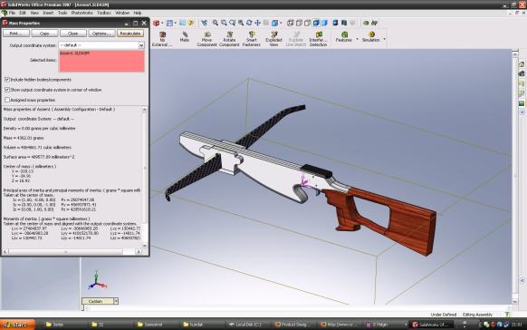Select the Mate tool
The width and height of the screenshot is (527, 330).
(x=185, y=36)
